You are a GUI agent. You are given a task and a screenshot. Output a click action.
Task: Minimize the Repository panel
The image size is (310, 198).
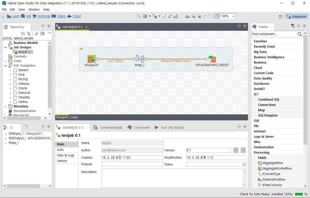43,26
